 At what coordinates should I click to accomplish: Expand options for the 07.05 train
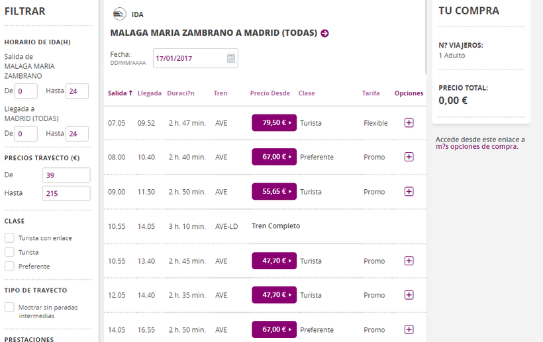409,122
